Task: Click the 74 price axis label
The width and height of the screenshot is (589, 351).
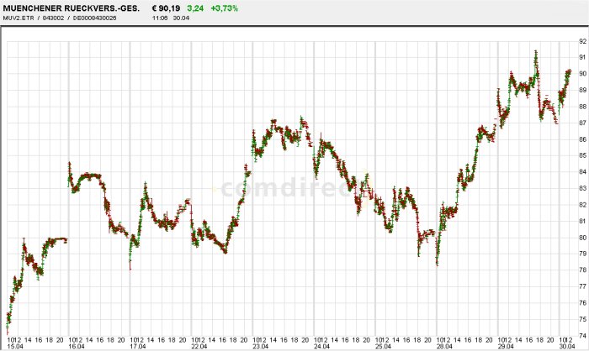Action: (582, 336)
